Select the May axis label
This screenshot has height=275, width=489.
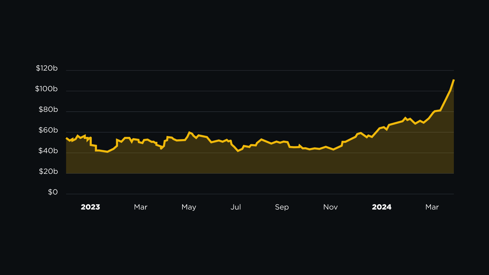coord(189,207)
